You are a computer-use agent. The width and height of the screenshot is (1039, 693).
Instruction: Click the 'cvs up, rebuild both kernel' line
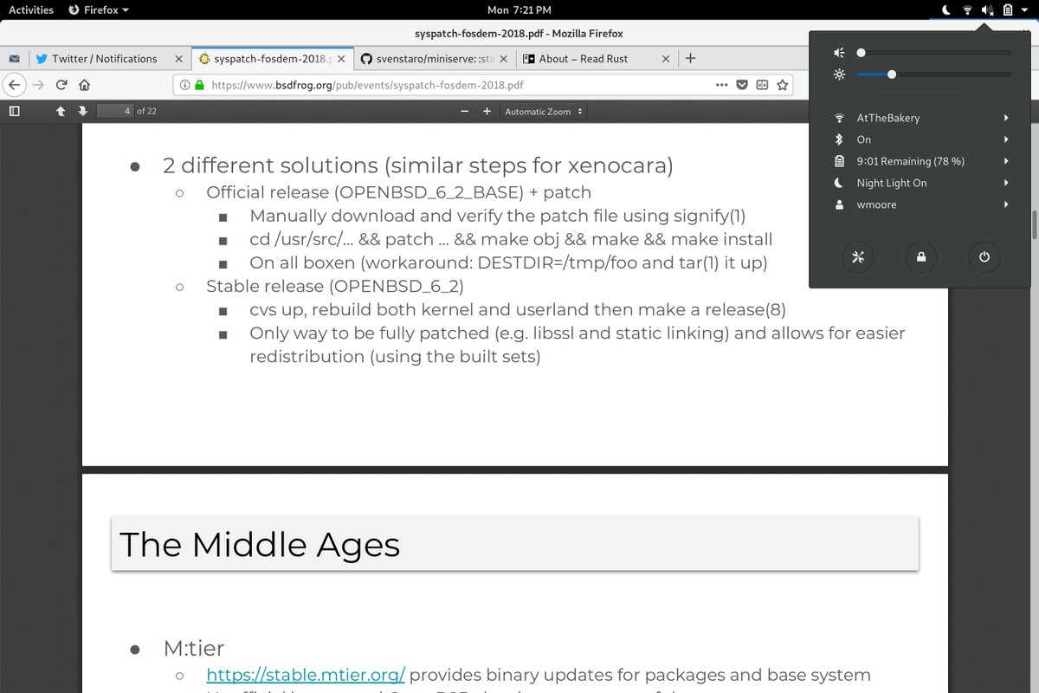[518, 309]
